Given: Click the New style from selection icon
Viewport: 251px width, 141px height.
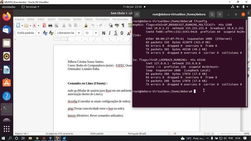Looking at the screenshot, I should tap(51, 33).
